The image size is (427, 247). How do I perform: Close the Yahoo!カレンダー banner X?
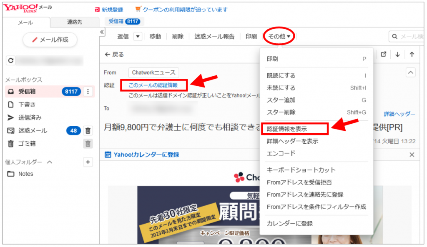click(x=412, y=155)
